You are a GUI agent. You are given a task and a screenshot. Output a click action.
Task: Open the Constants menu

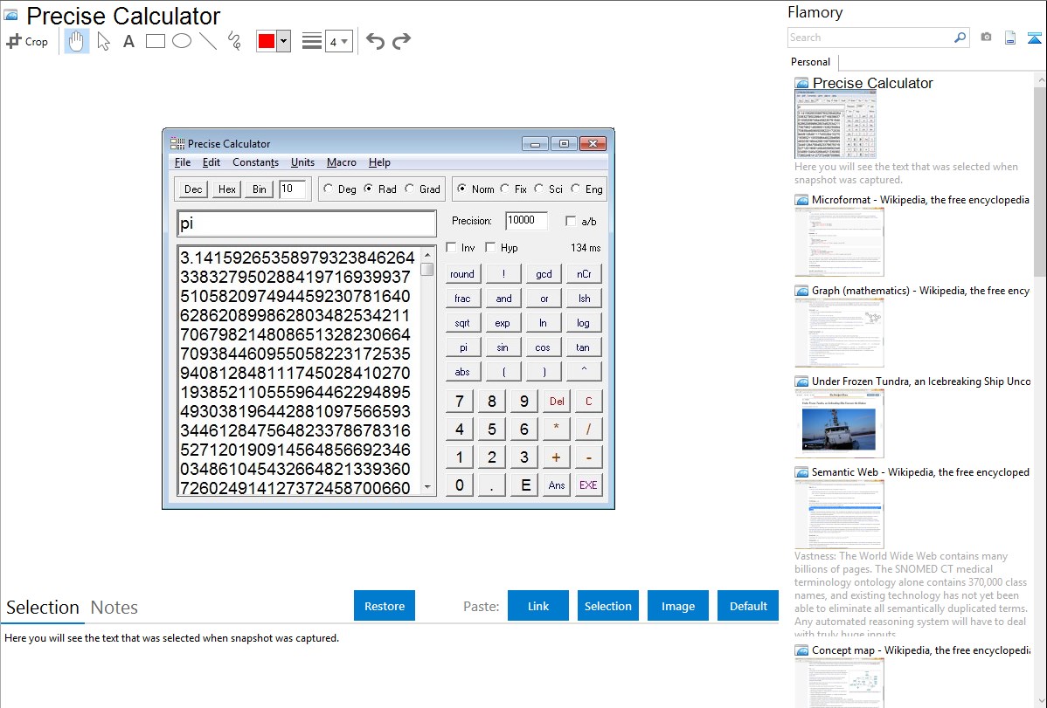tap(255, 162)
